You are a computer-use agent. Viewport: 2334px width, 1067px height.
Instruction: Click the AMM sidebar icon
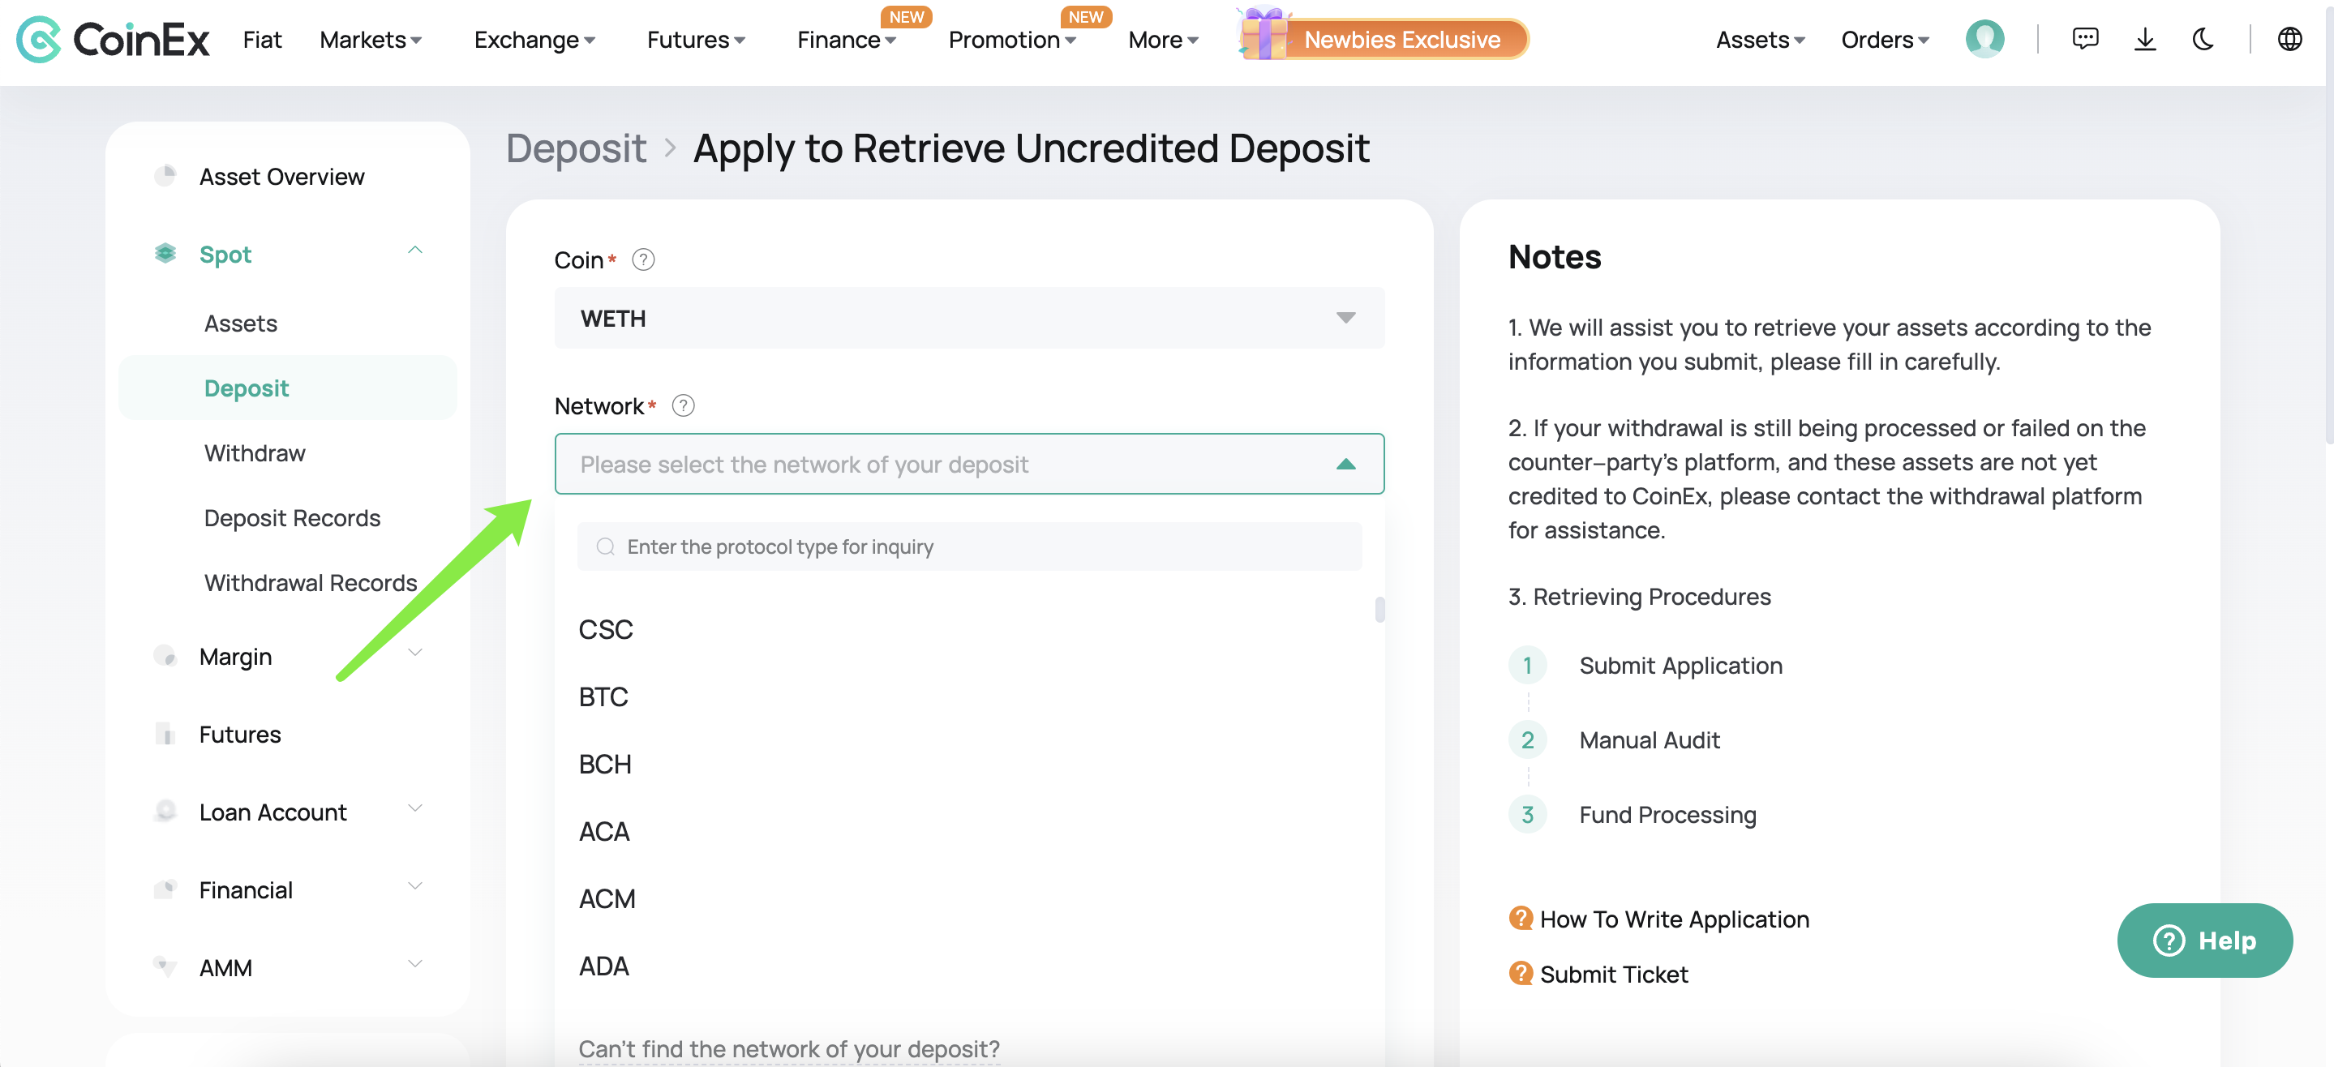[165, 967]
